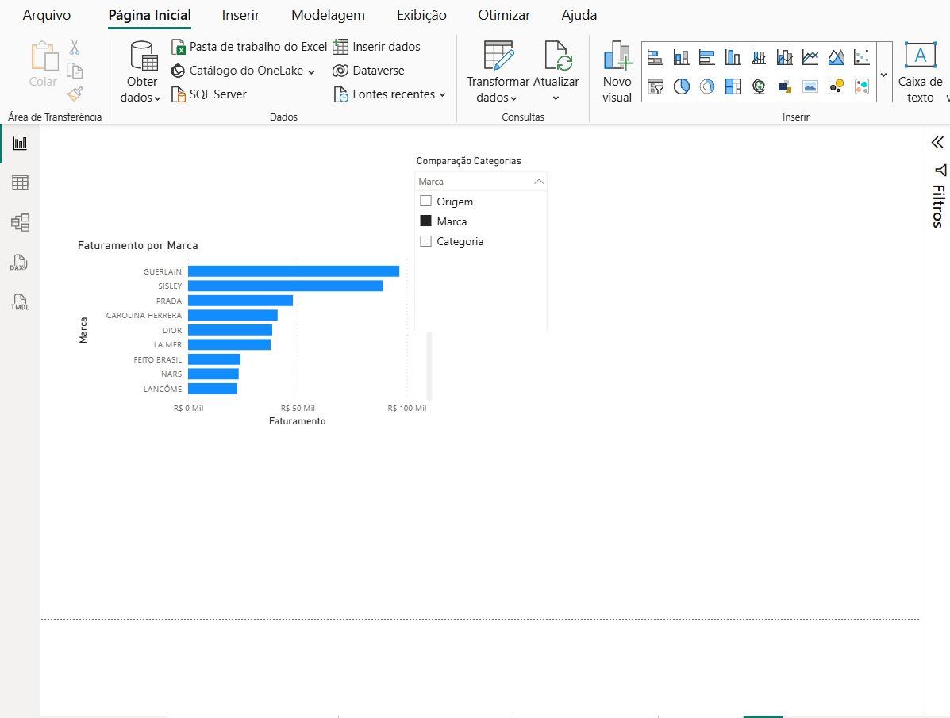Insert a Caixa de texto
The height and width of the screenshot is (718, 950).
[921, 71]
